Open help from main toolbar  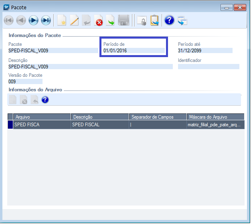tap(169, 20)
